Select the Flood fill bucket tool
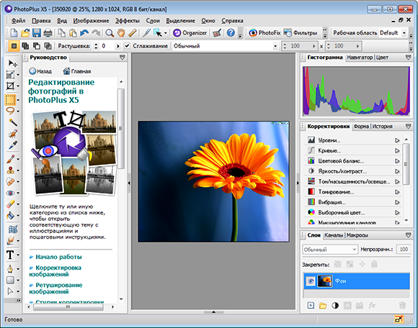This screenshot has height=328, width=418. click(x=10, y=215)
